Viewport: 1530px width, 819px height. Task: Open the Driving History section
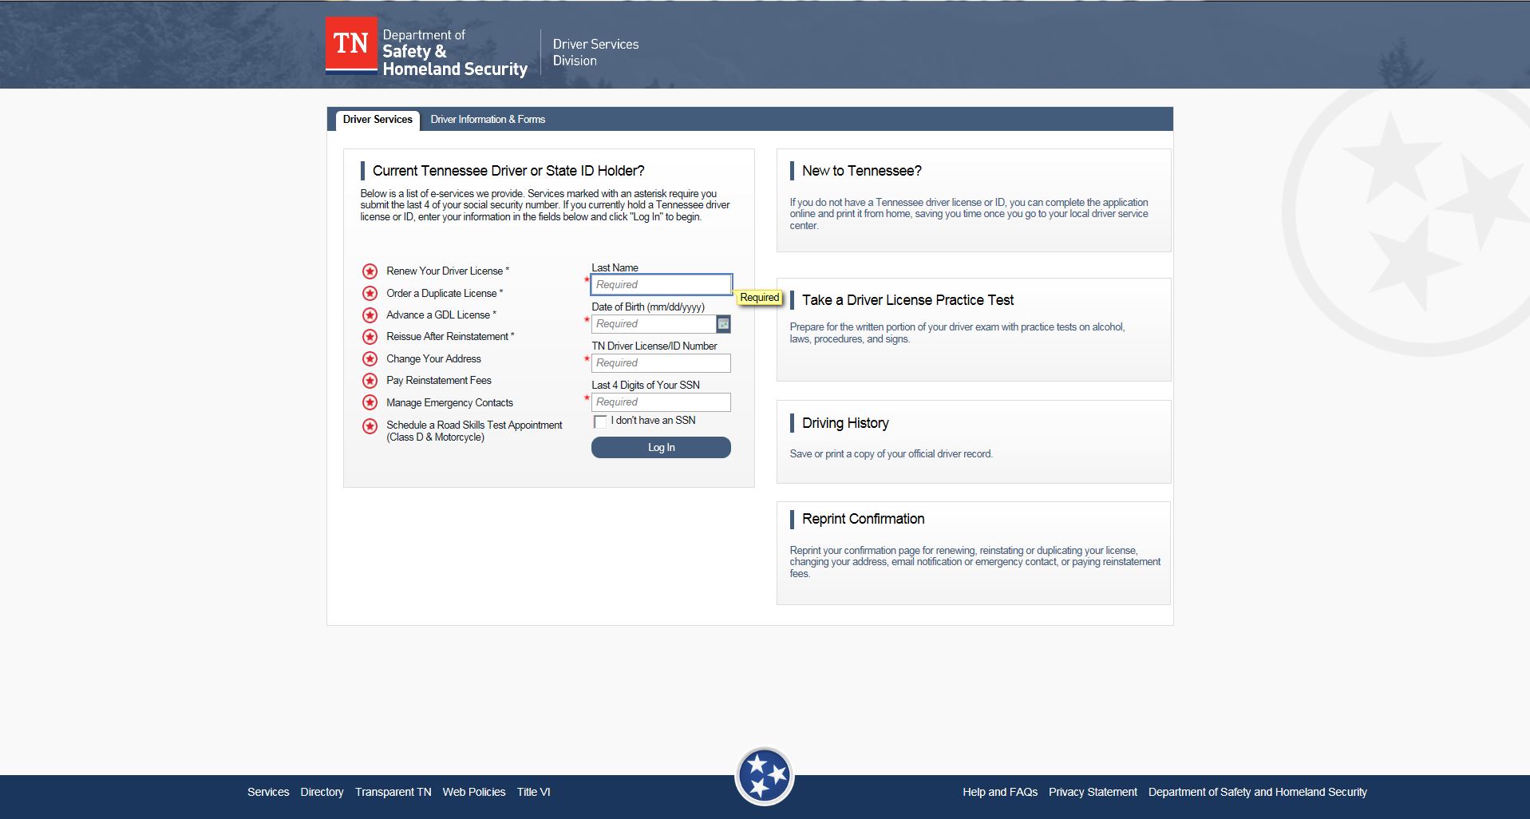(845, 423)
